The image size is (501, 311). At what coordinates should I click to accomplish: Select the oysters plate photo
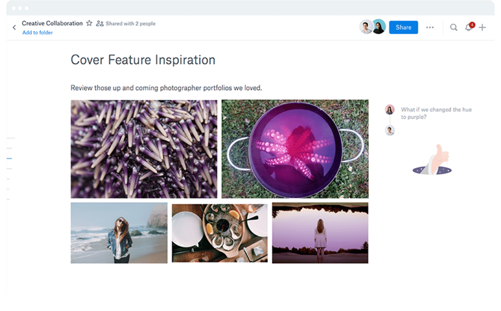[220, 233]
